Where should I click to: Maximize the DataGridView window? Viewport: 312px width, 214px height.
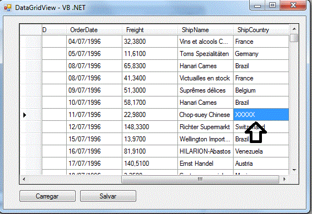pos(273,6)
